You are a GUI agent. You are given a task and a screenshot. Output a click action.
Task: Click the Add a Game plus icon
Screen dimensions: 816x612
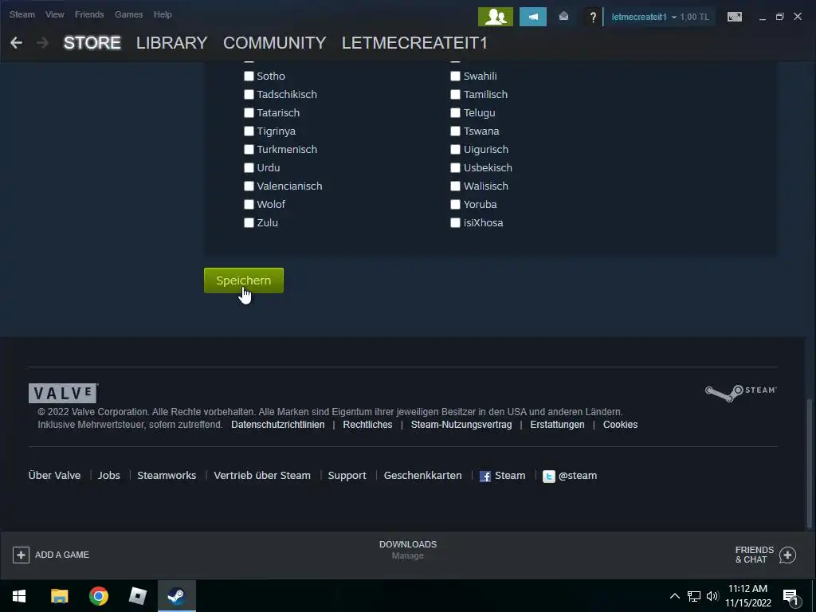[21, 555]
